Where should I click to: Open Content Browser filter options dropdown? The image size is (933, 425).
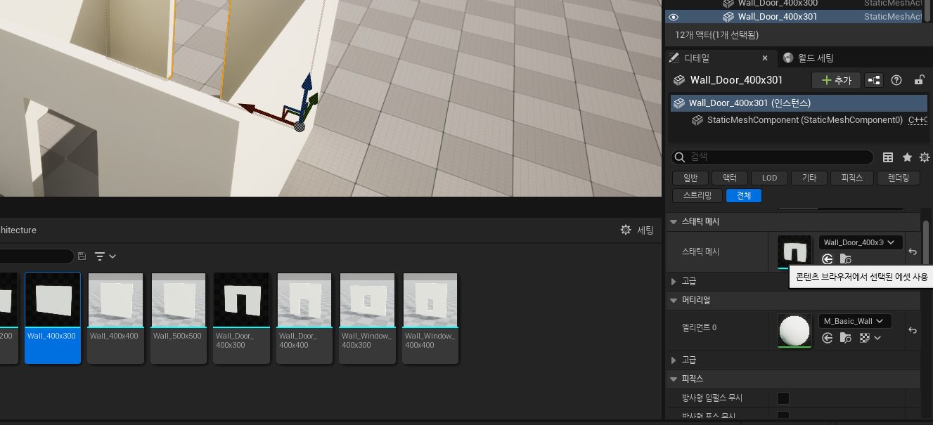tap(105, 256)
